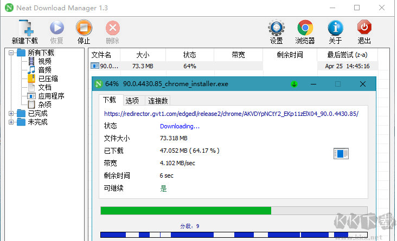Maximize the Neat Download Manager main window
The image size is (397, 241).
point(357,8)
